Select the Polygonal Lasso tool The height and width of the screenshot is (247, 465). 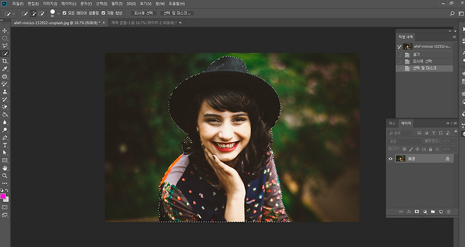(x=5, y=46)
